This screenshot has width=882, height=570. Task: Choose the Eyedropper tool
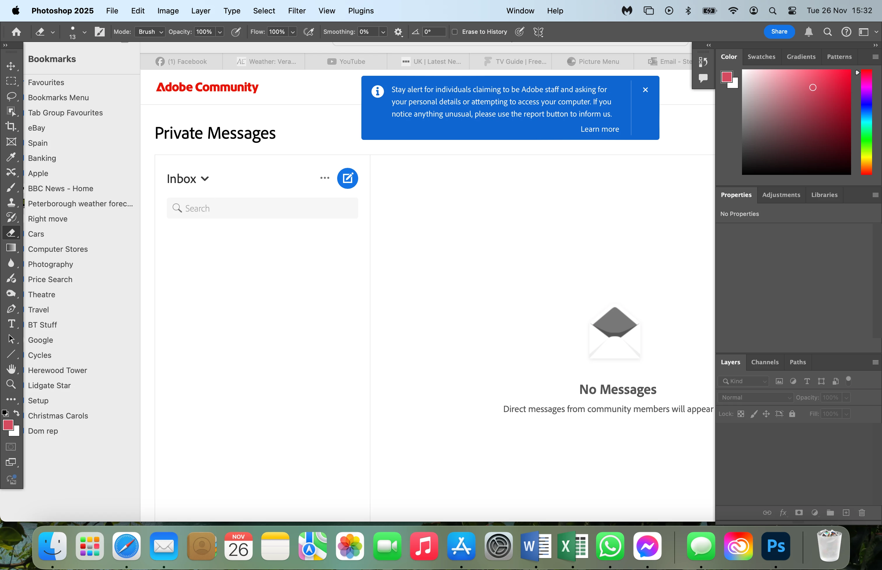(x=11, y=157)
